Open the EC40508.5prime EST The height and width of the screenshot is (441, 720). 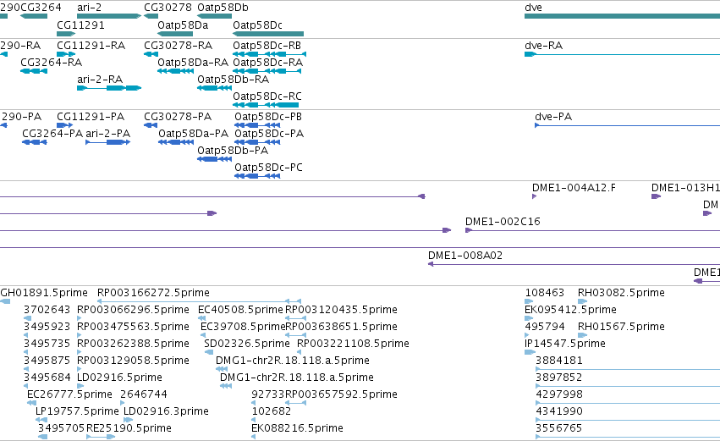240,310
